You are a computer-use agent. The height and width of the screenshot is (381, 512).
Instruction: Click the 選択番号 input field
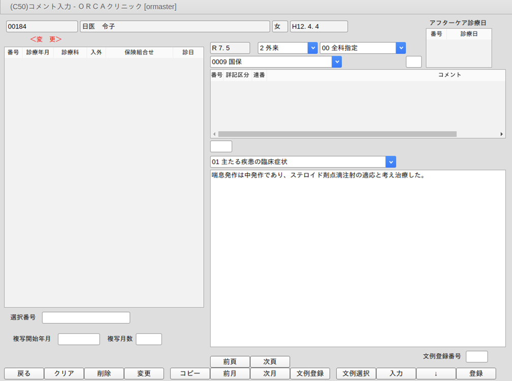tap(86, 317)
